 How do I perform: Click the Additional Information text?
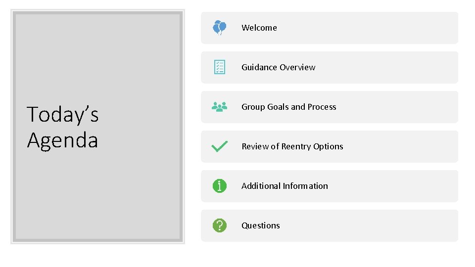click(285, 186)
